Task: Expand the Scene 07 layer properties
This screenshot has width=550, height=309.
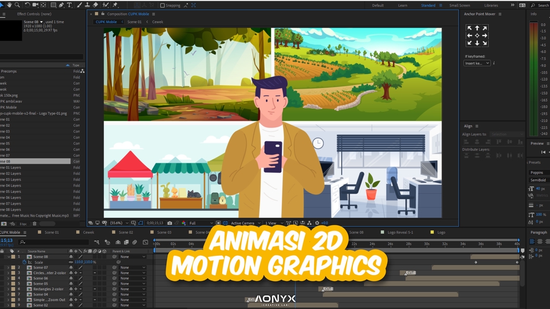Action: pyautogui.click(x=8, y=268)
